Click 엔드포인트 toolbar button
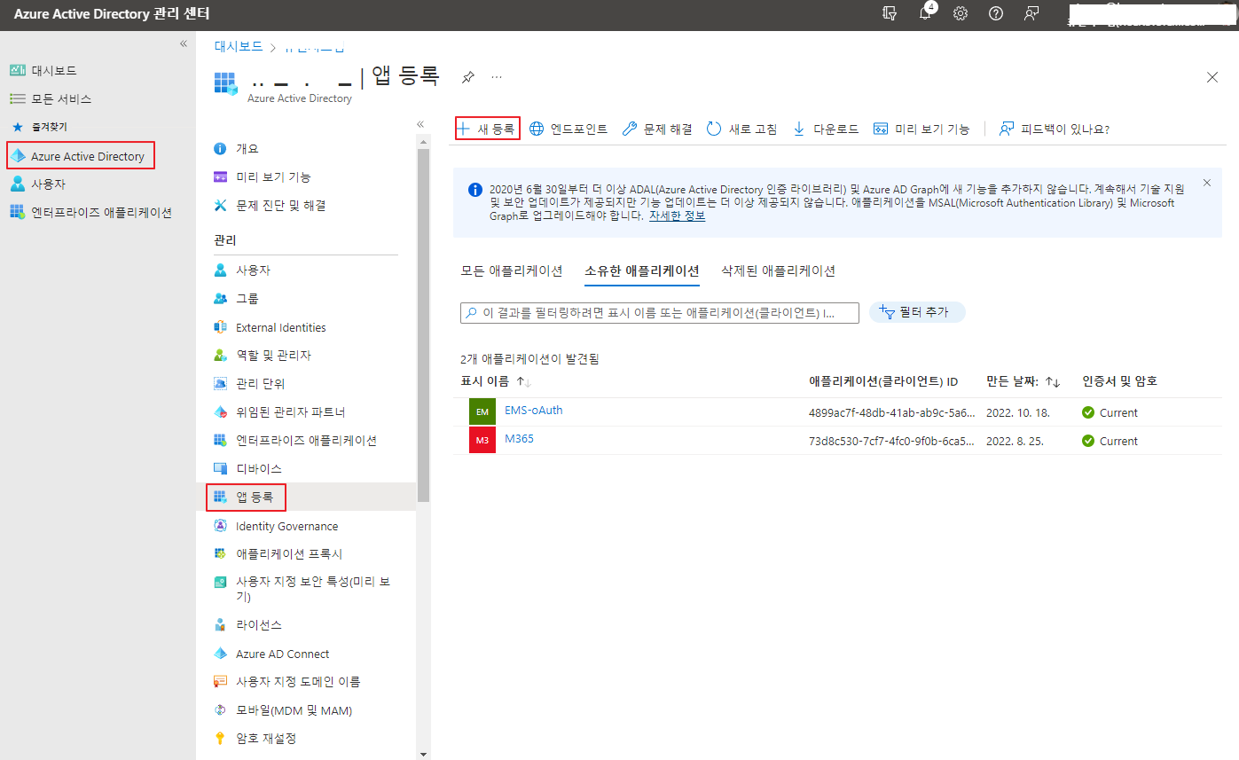This screenshot has width=1239, height=760. coord(569,129)
